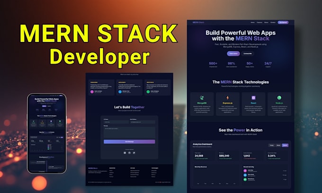Click the MongoDB icon in technologies section
Viewport: 322px width, 193px height.
(x=202, y=98)
